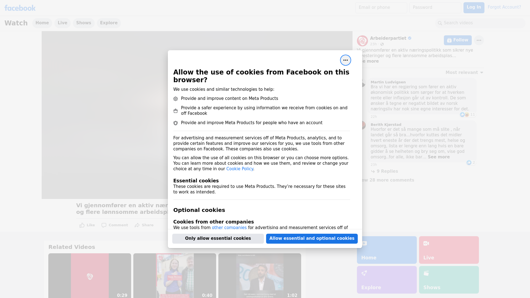Open Berith Kjørstad commenter name
The image size is (530, 298).
tap(386, 125)
